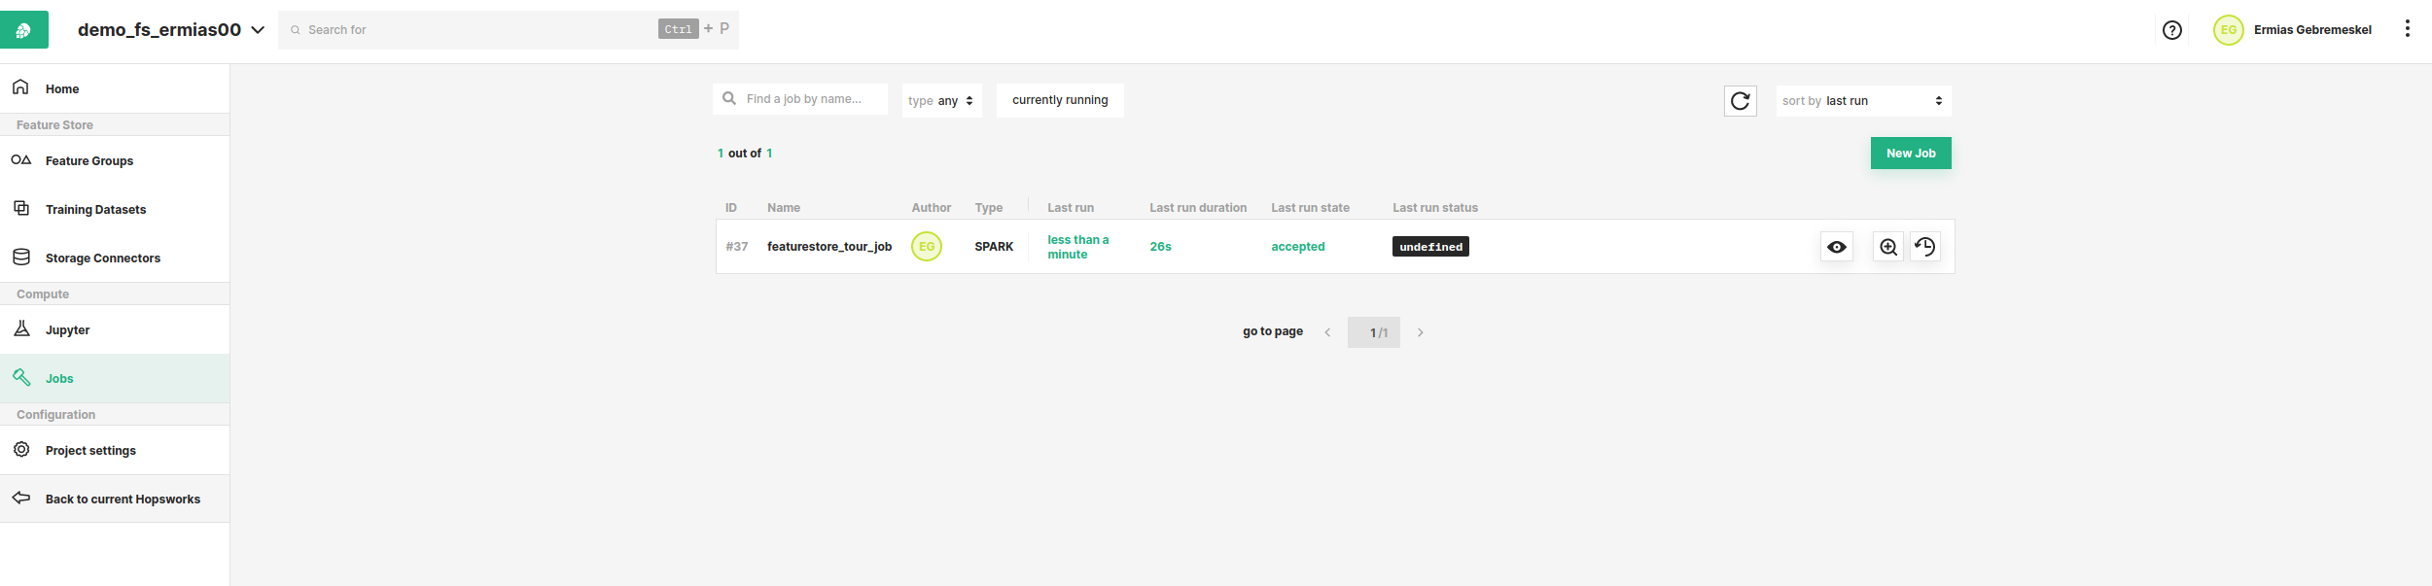
Task: Open job details with magnifier icon
Action: [x=1887, y=247]
